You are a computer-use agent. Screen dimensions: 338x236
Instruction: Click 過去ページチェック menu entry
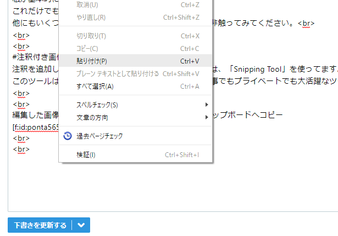tap(136, 136)
